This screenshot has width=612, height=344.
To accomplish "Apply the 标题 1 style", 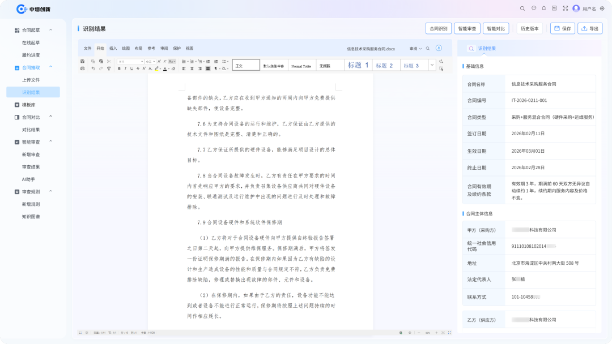I will [x=358, y=65].
